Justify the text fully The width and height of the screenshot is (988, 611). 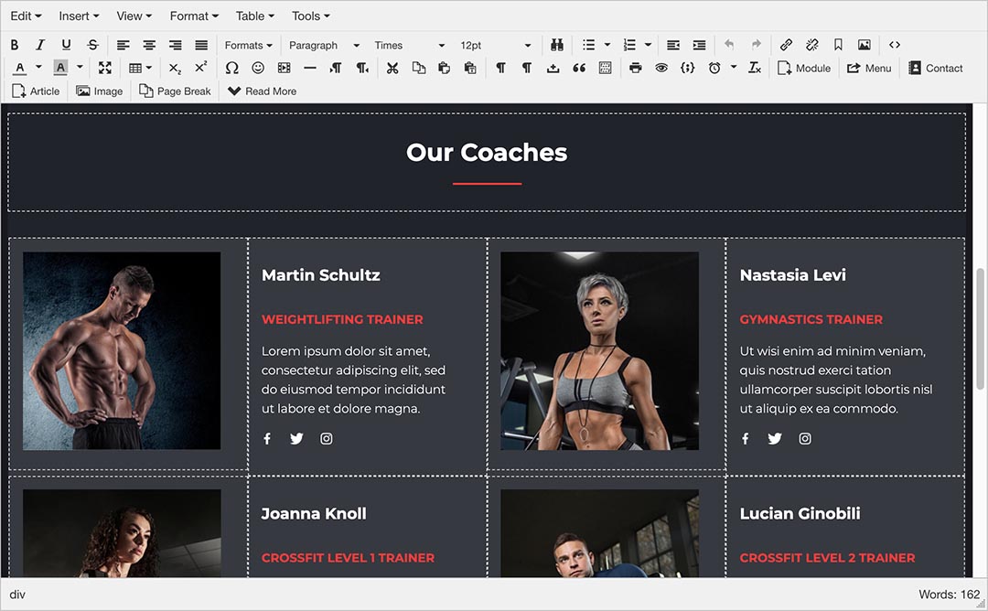(201, 45)
